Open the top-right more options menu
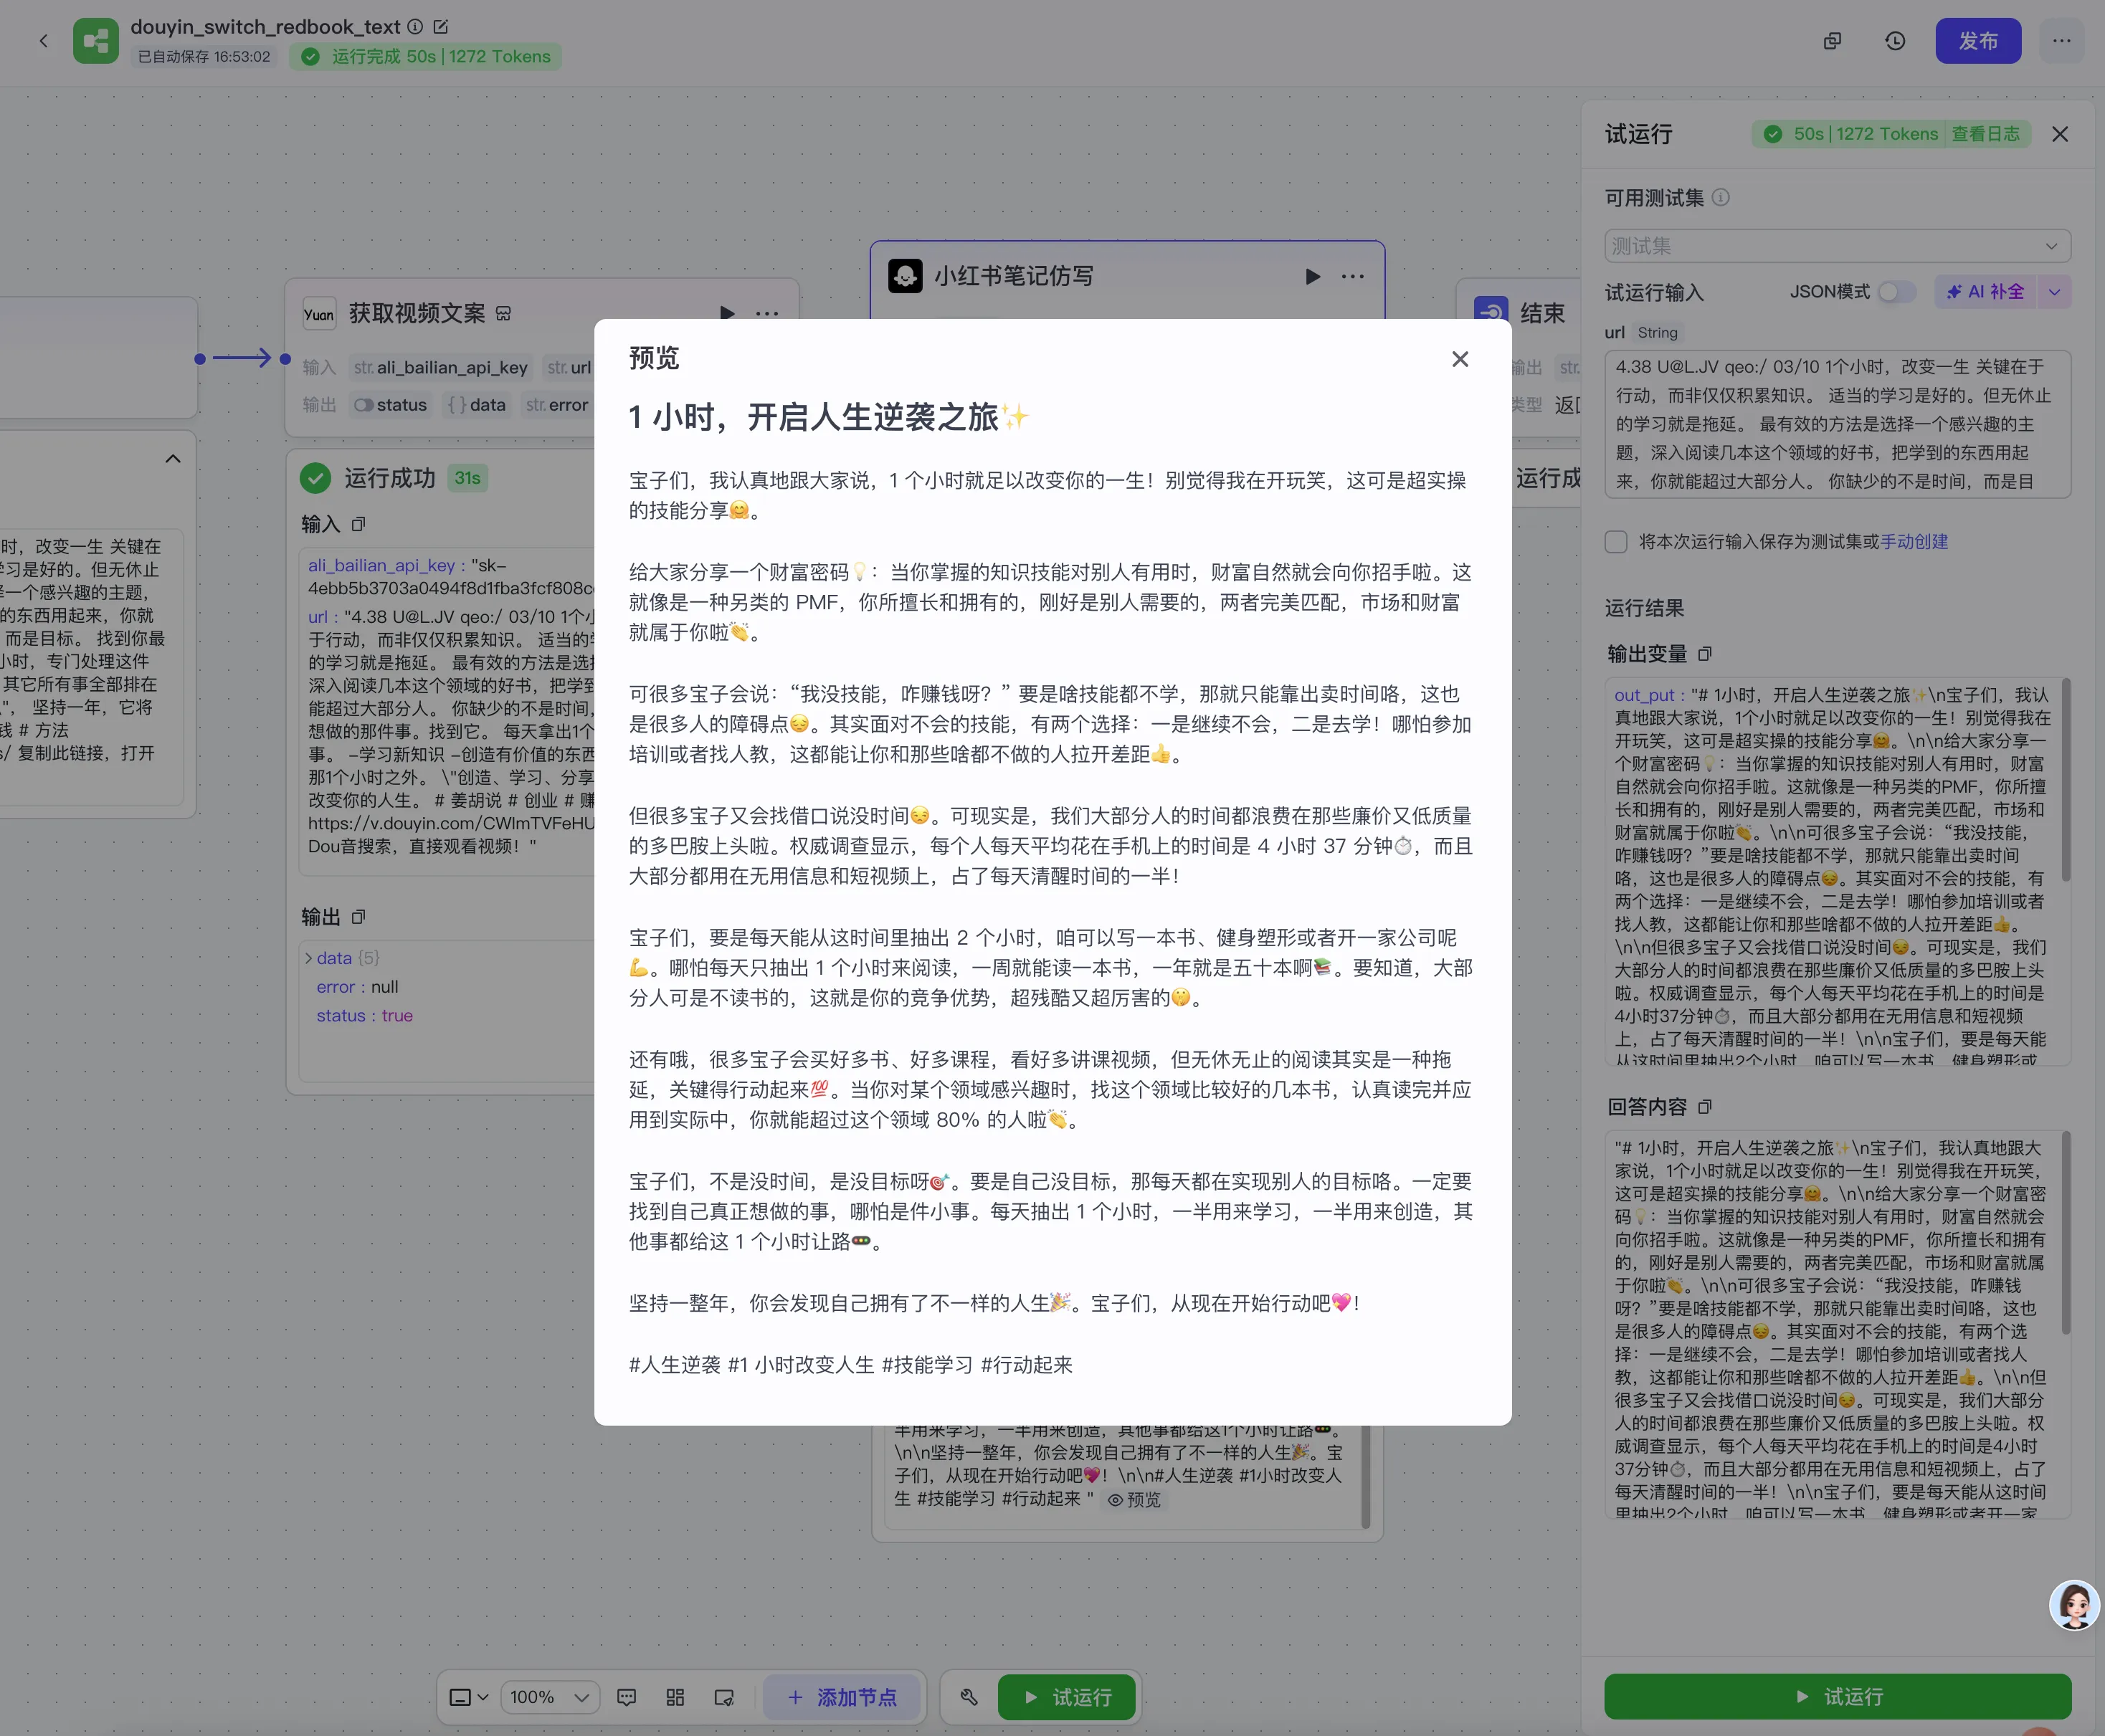 point(2061,41)
